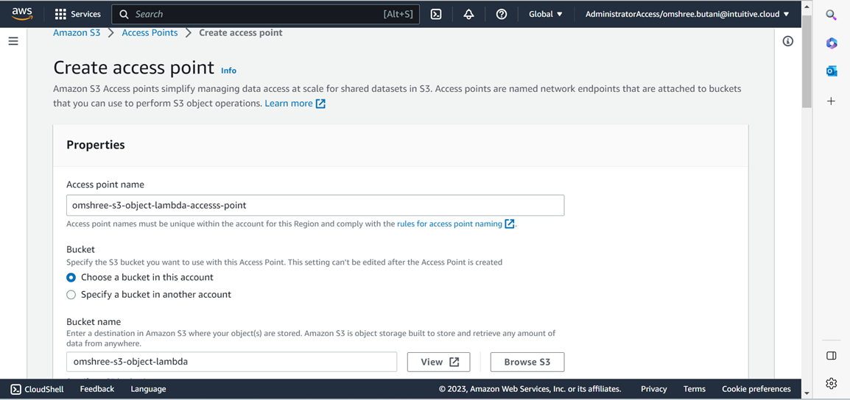The width and height of the screenshot is (850, 400).
Task: Select Choose a bucket in this account
Action: pos(71,277)
